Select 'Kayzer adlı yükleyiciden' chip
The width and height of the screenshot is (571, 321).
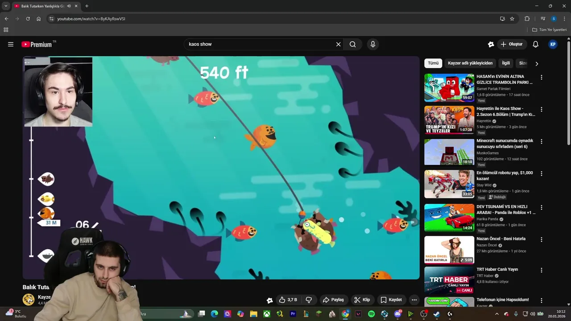coord(470,63)
